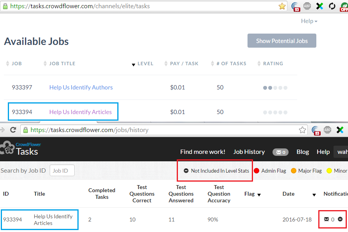This screenshot has width=348, height=232.
Task: Click job number 933394 in available jobs
Action: click(22, 112)
